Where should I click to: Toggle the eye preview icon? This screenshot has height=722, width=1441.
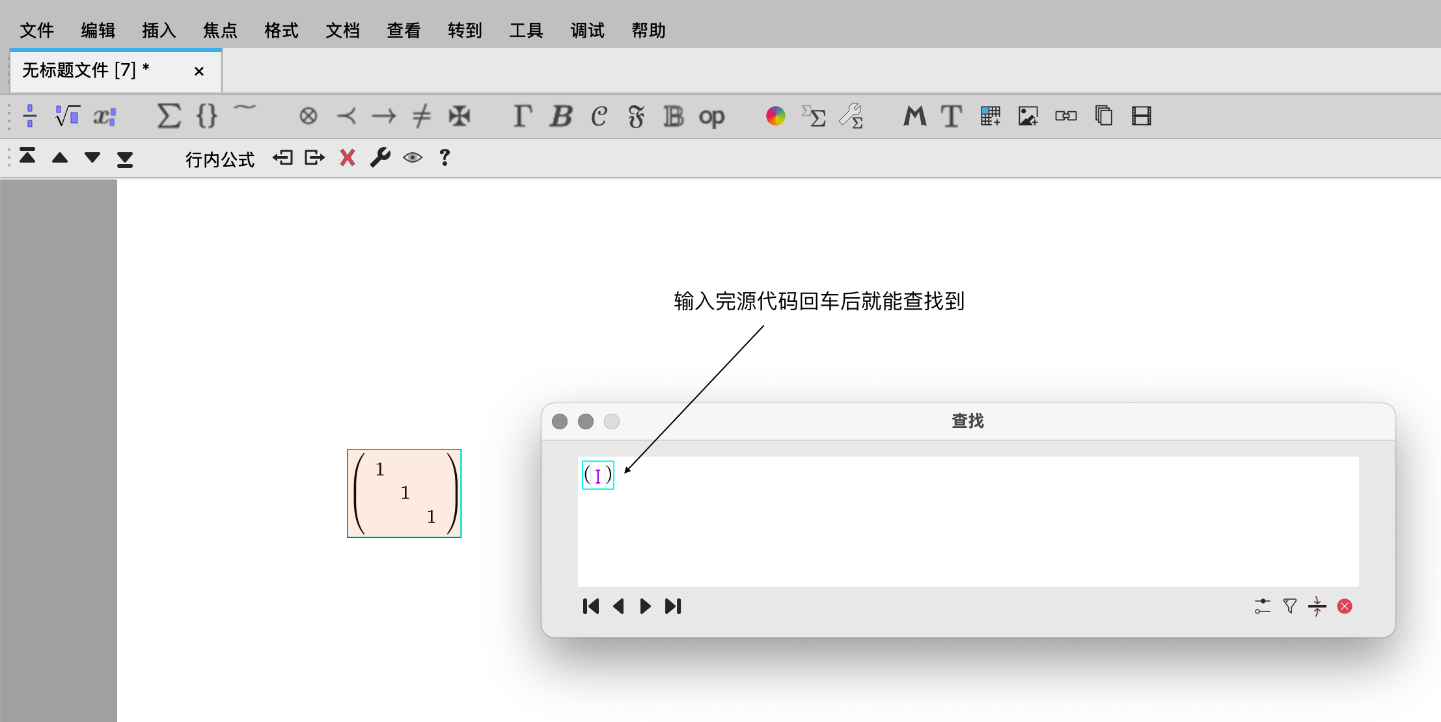(413, 158)
